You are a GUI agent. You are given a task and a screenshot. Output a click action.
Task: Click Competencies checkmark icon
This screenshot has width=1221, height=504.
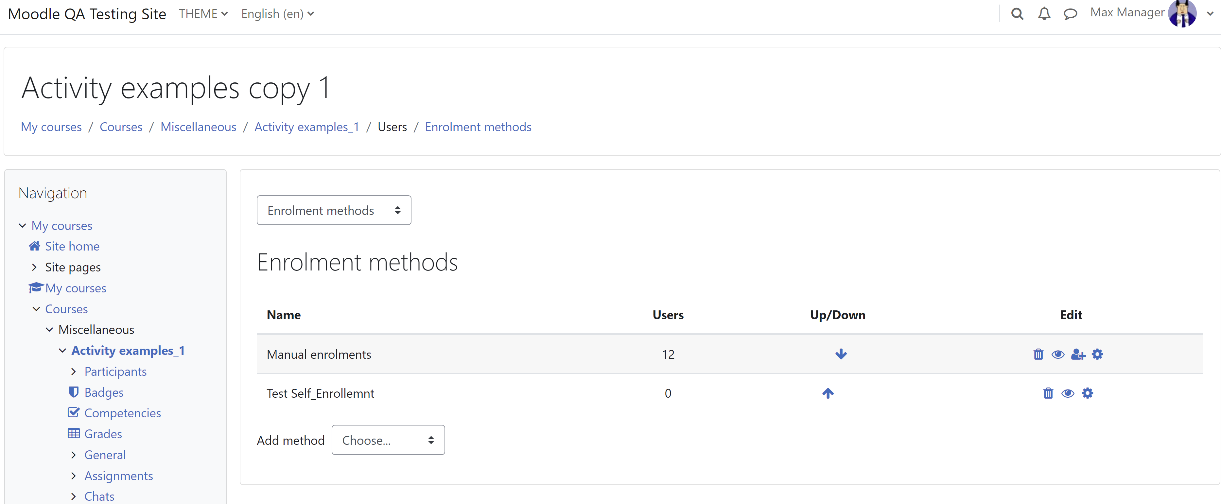pos(74,412)
